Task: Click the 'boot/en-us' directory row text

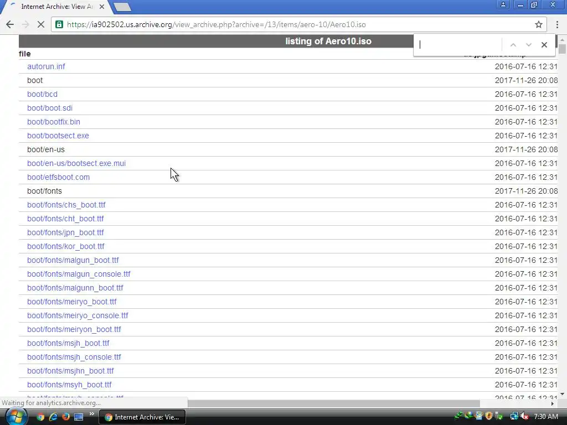Action: tap(45, 149)
